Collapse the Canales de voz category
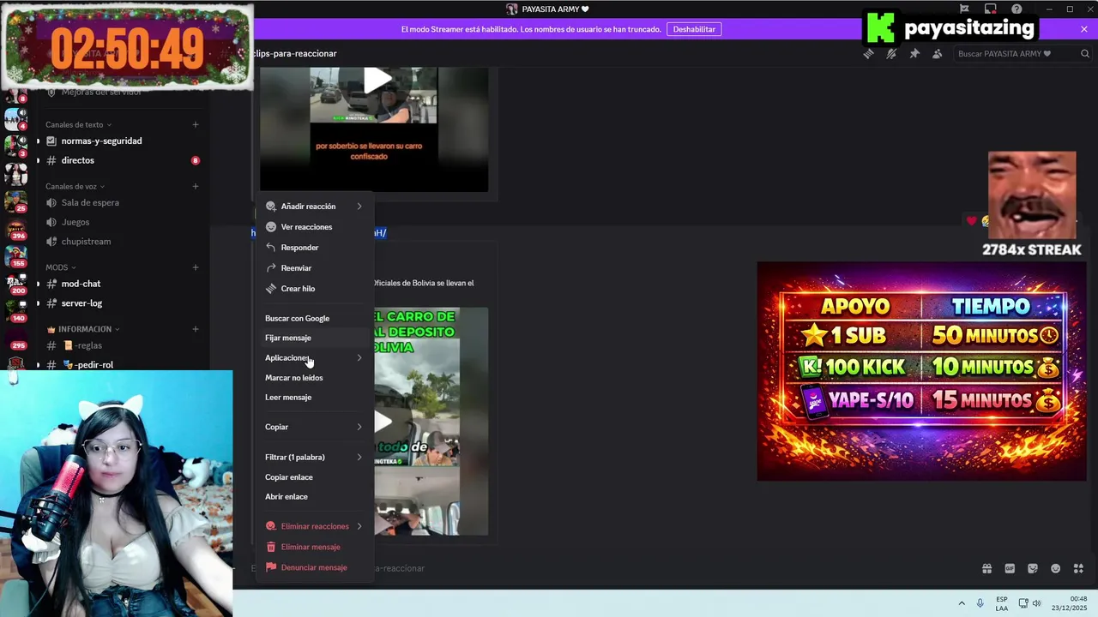Viewport: 1098px width, 617px height. click(x=74, y=186)
